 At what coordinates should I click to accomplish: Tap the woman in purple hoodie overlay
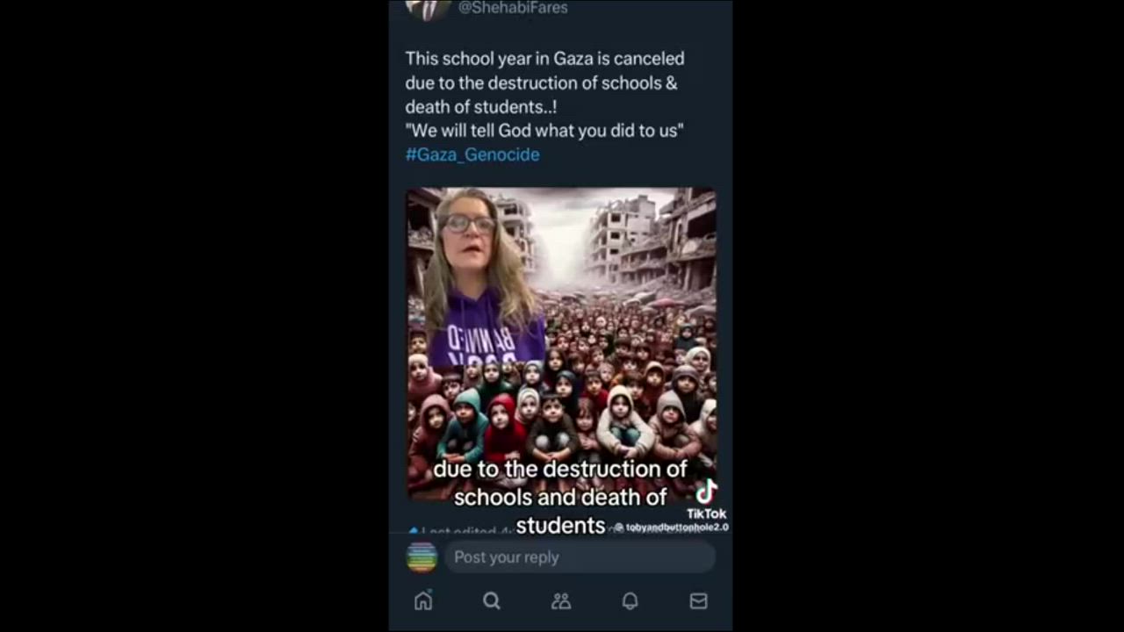click(481, 279)
